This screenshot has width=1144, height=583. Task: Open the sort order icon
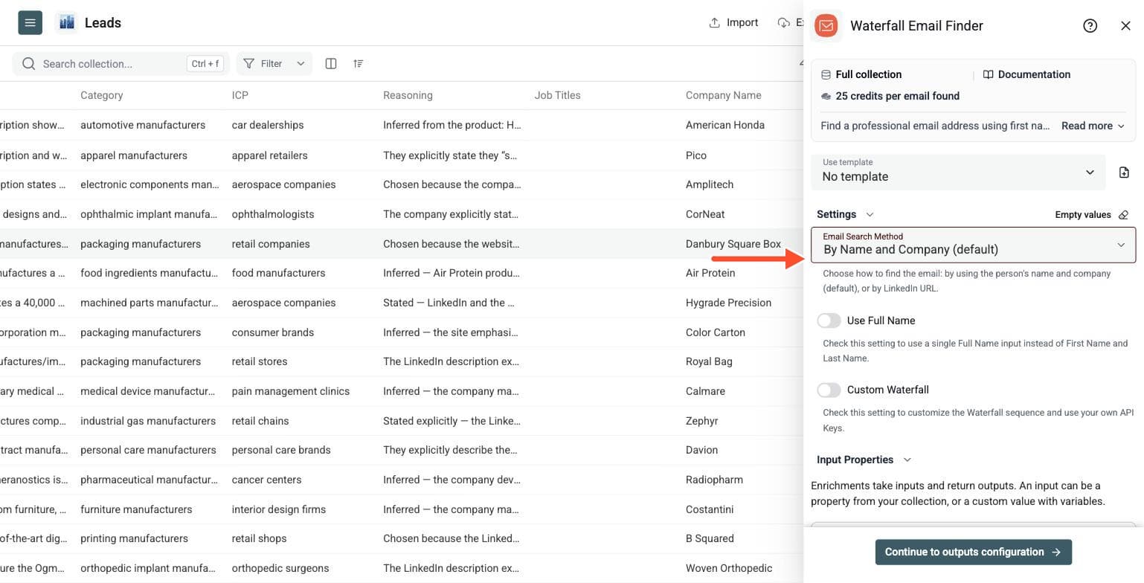click(x=359, y=64)
